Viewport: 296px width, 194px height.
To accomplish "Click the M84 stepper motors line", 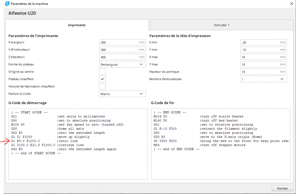I will 200,145.
